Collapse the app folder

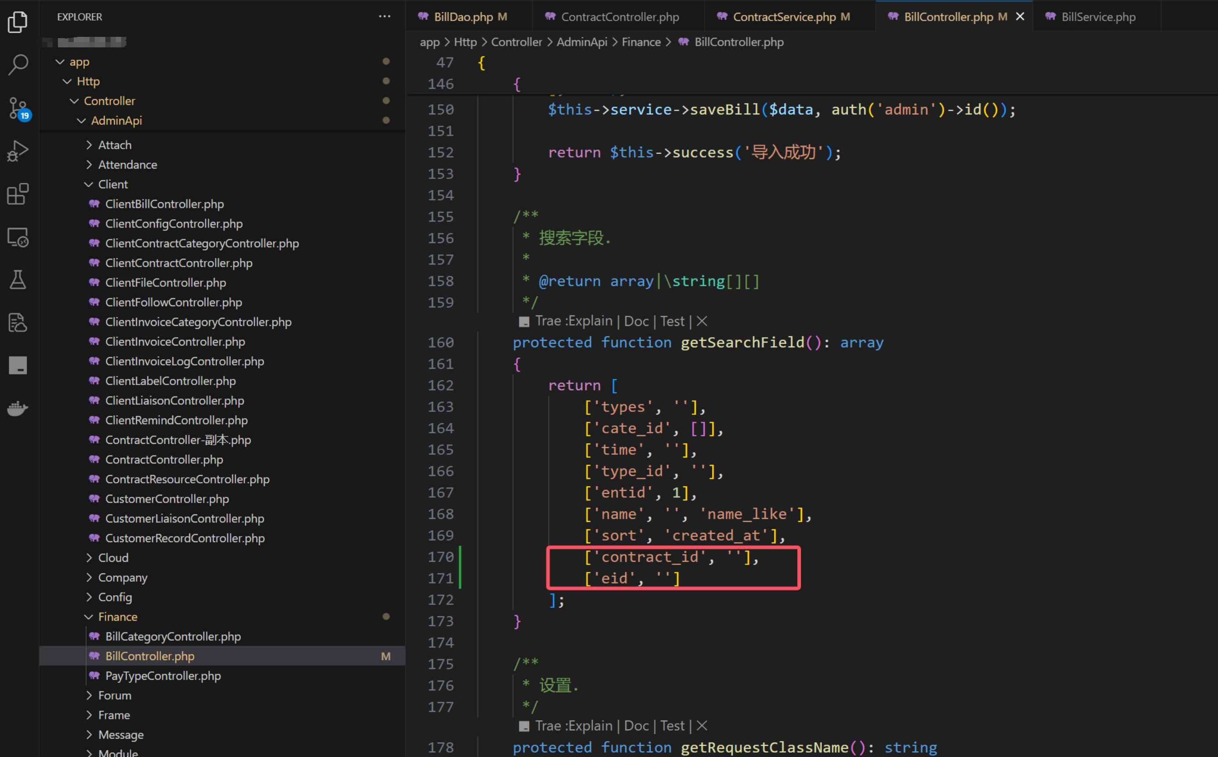click(x=60, y=61)
